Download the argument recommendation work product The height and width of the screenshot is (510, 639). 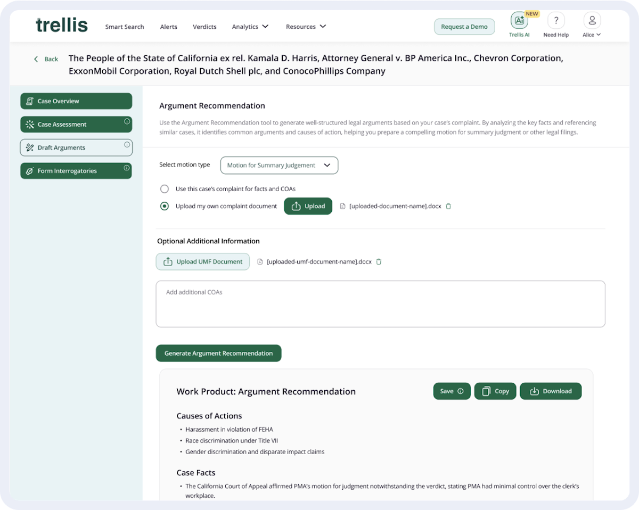click(551, 391)
